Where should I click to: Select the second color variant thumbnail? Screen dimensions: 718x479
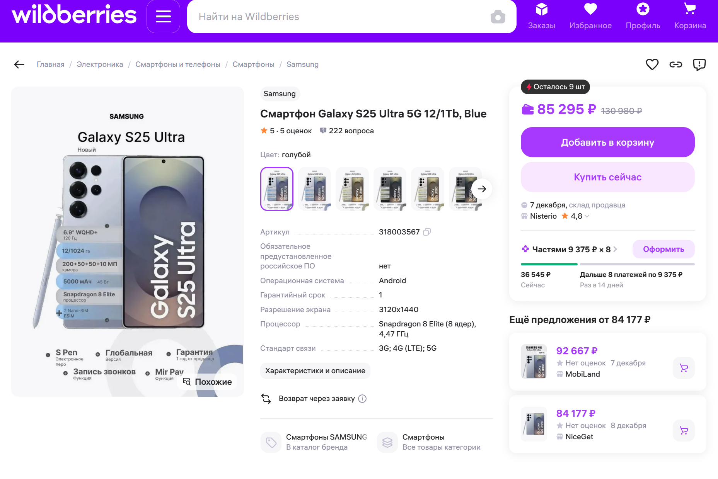314,189
